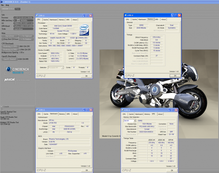
Task: Click the CPU-Z icon in the Memory-tab window title bar
Action: 126,15
